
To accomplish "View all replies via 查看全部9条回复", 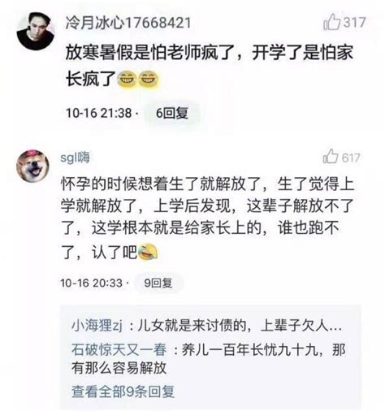I will (123, 392).
